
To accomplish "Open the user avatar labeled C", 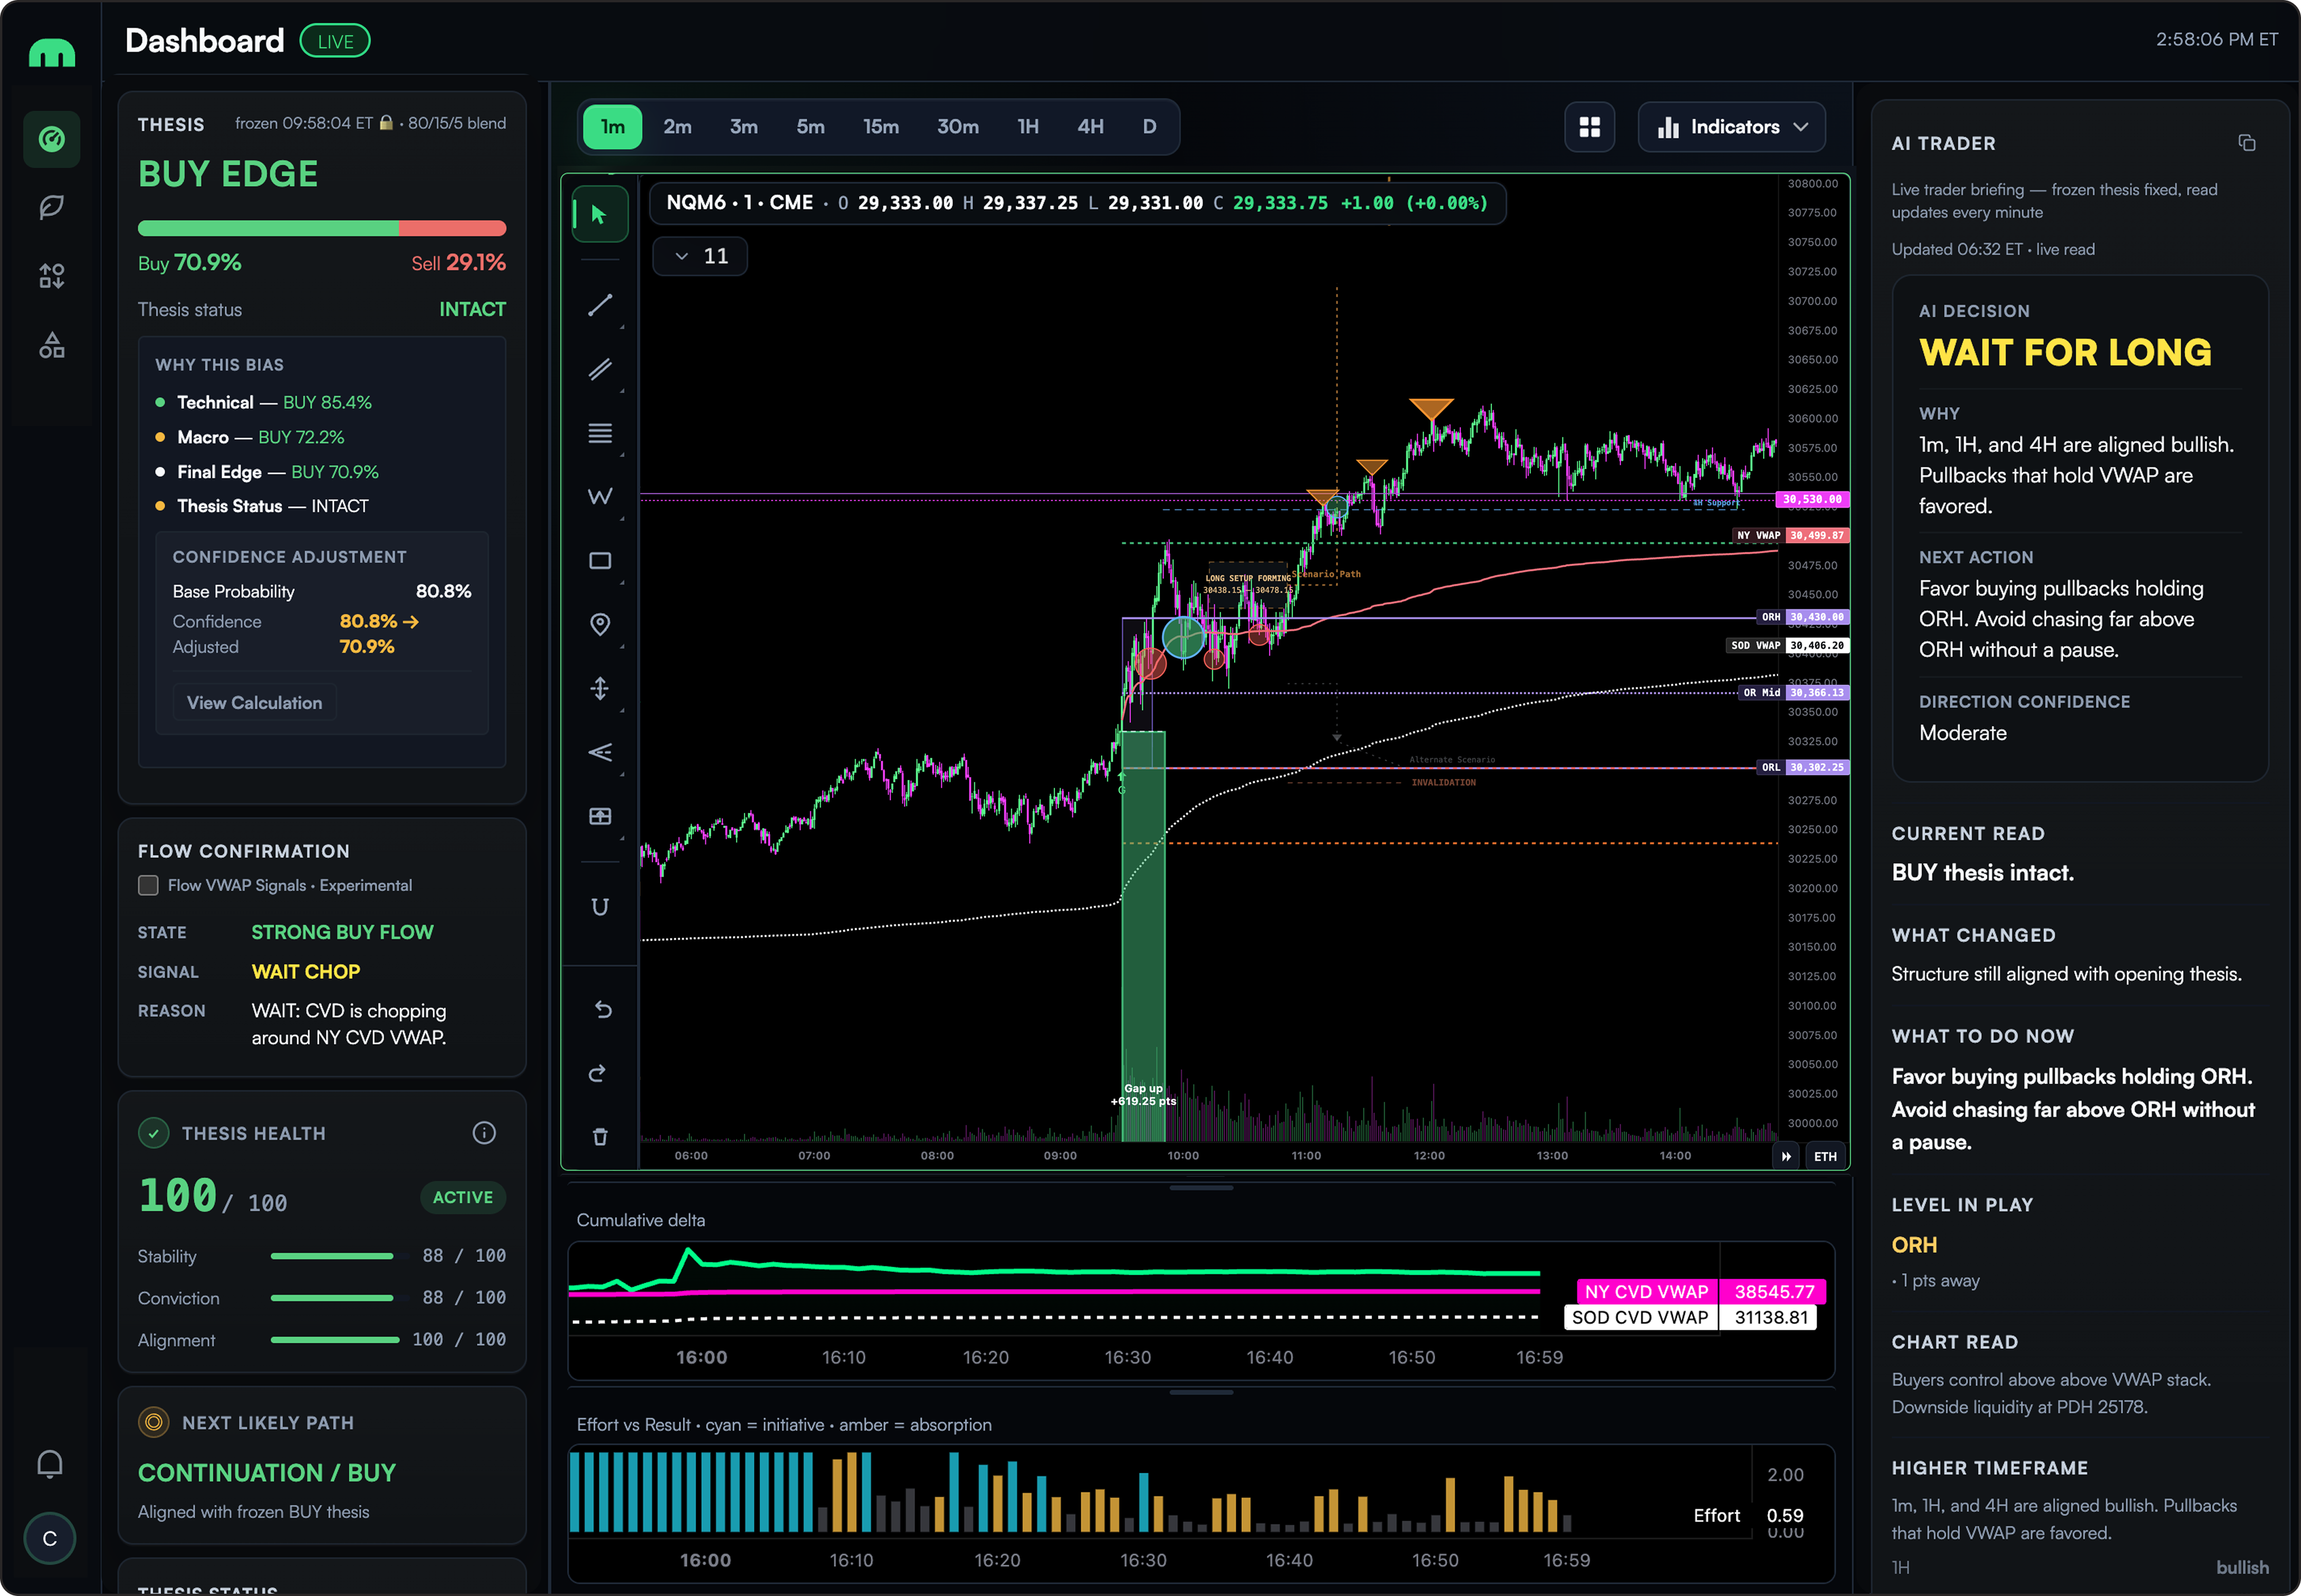I will (50, 1538).
